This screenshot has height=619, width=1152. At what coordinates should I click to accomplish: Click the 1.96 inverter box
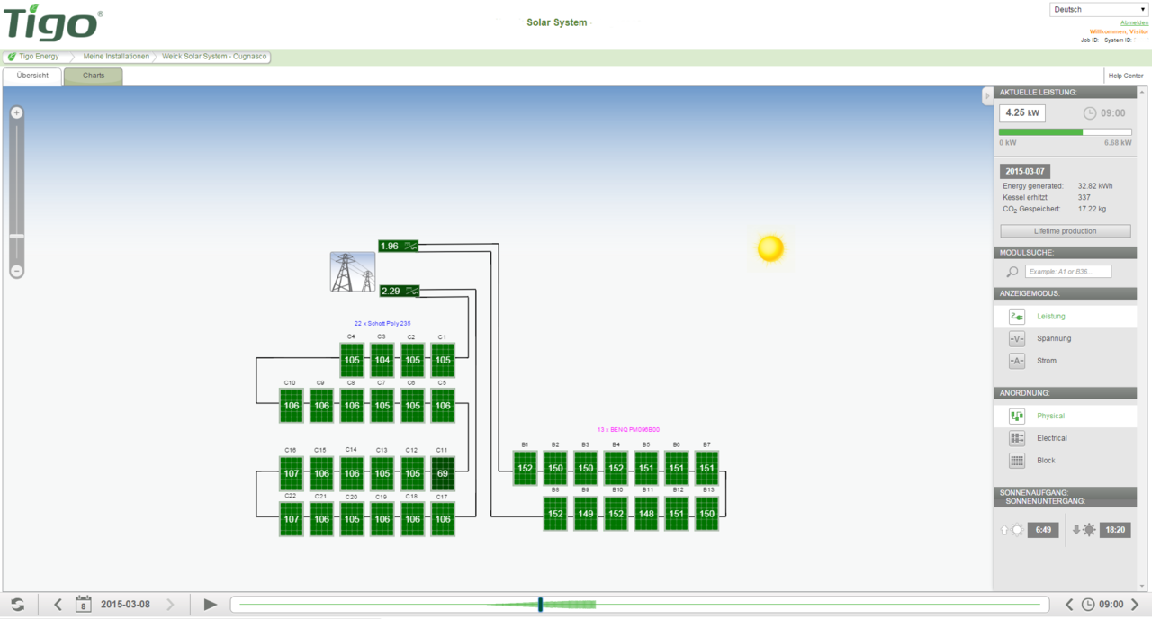tap(398, 246)
